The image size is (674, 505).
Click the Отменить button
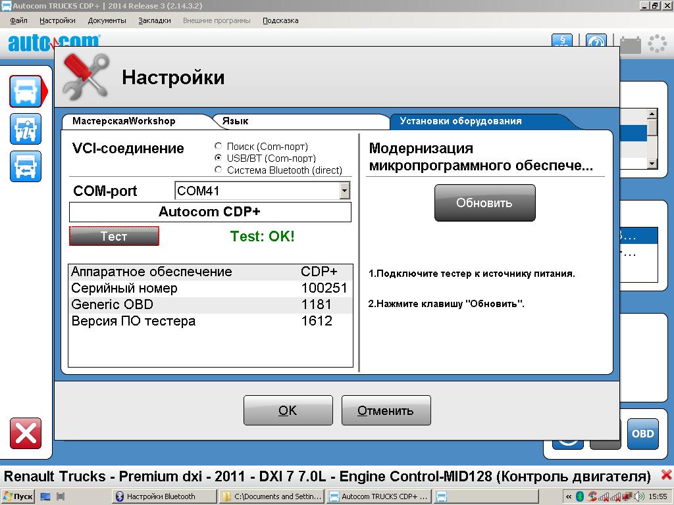(x=386, y=410)
